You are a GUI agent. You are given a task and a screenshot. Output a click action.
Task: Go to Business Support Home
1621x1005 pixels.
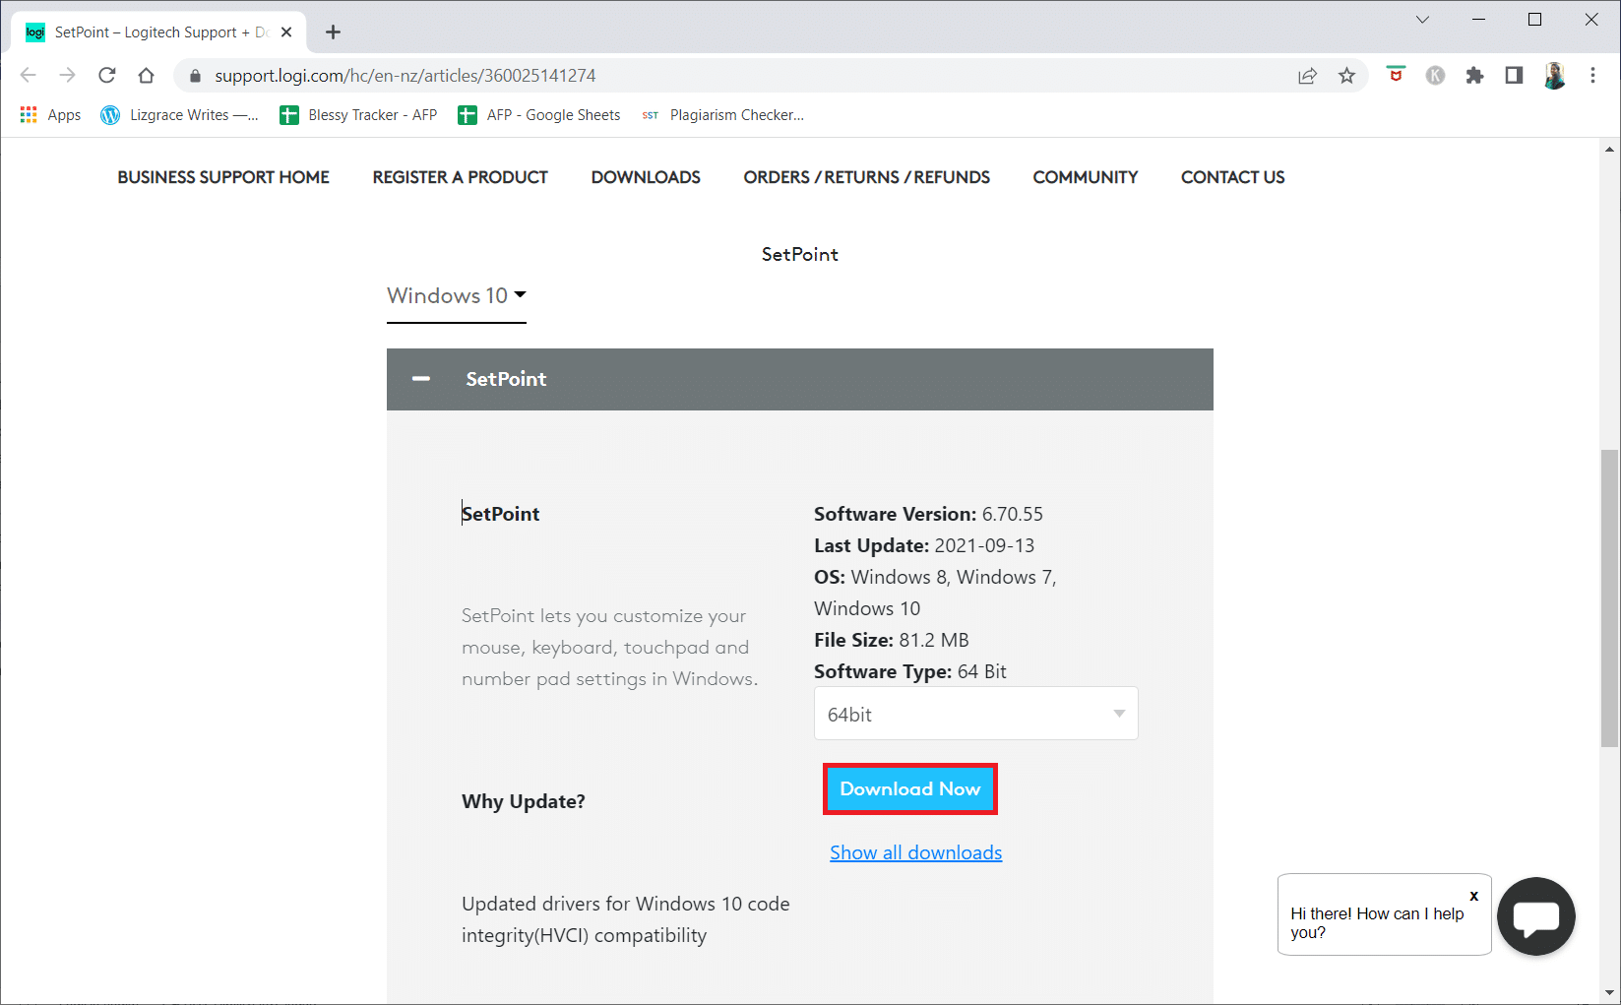(223, 177)
